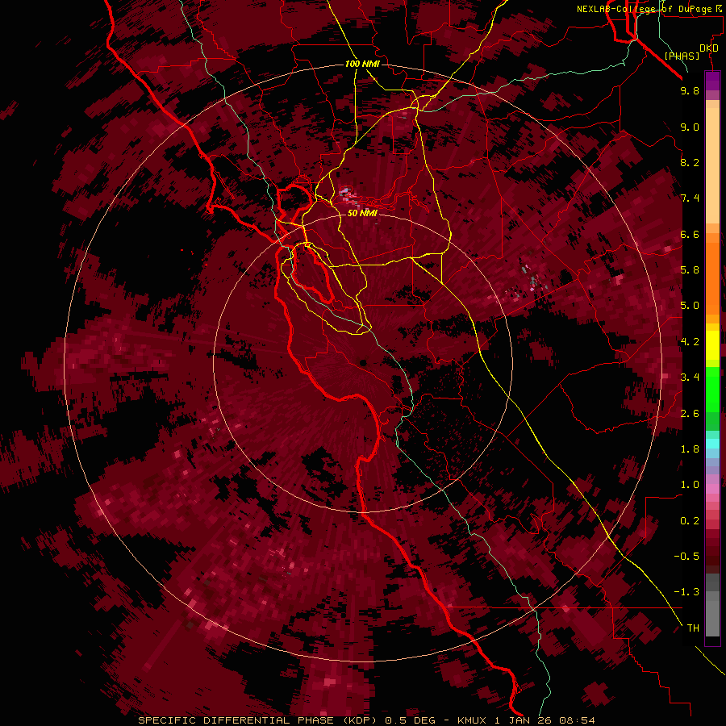The image size is (726, 726).
Task: Click the 1.0 value on the color scale
Action: tap(690, 485)
